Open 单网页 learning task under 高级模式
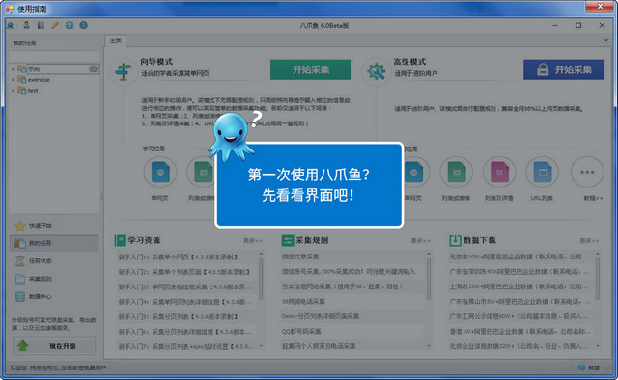This screenshot has height=380, width=618. tap(414, 172)
